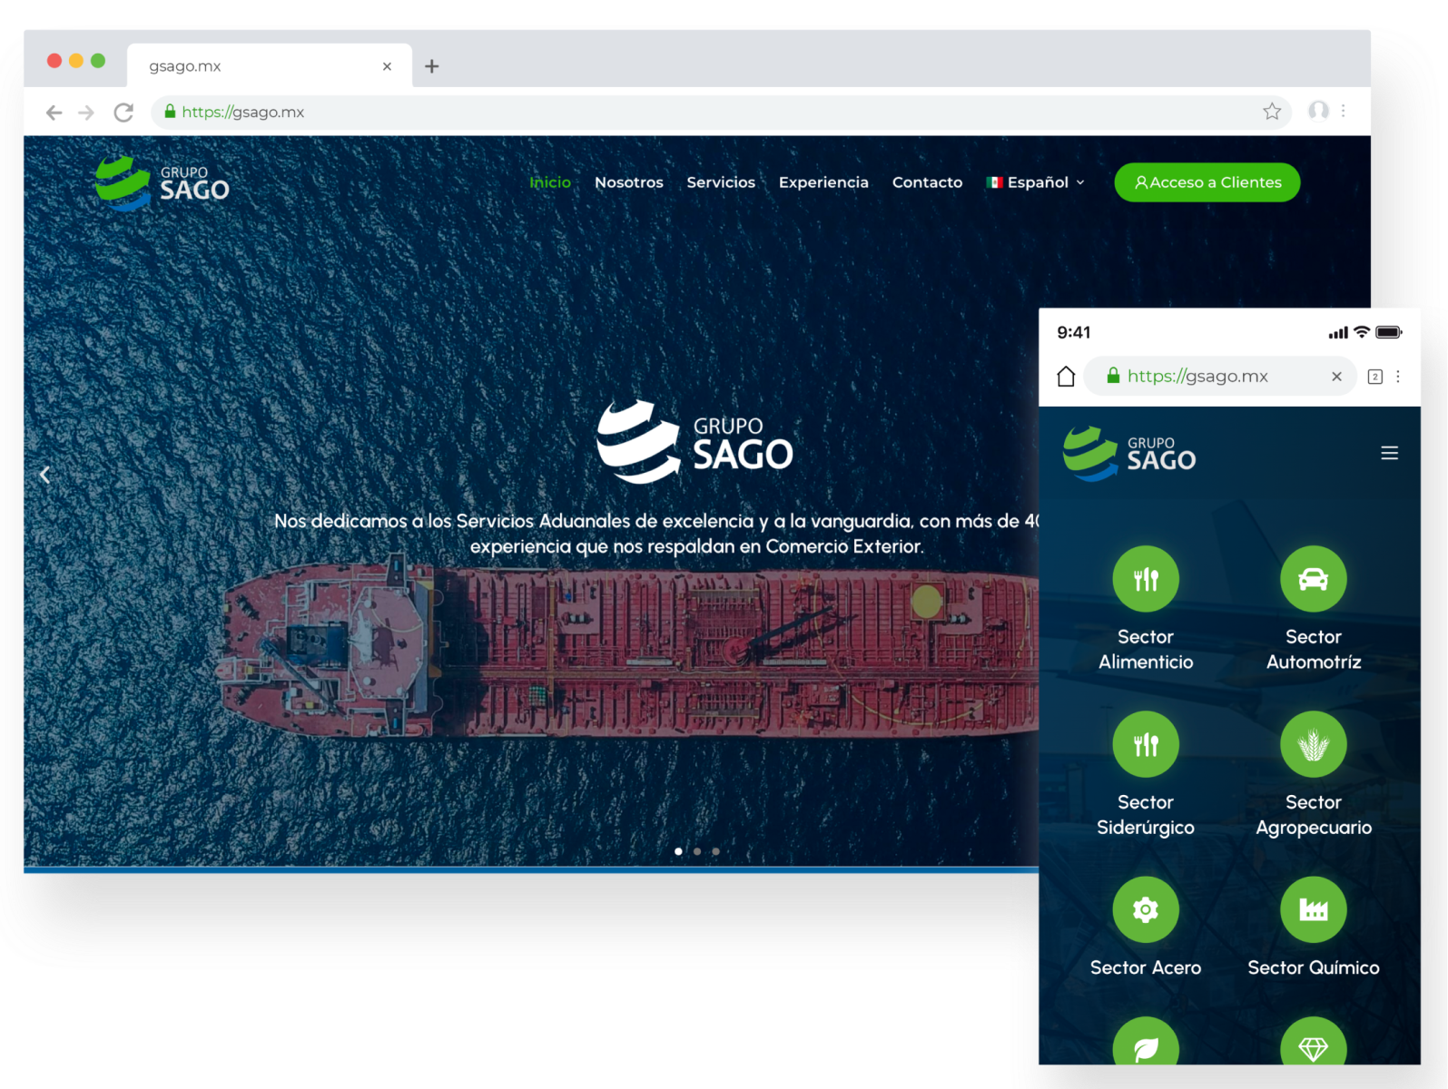Click the yellow macOS minimize window button
The image size is (1448, 1089).
pos(76,61)
